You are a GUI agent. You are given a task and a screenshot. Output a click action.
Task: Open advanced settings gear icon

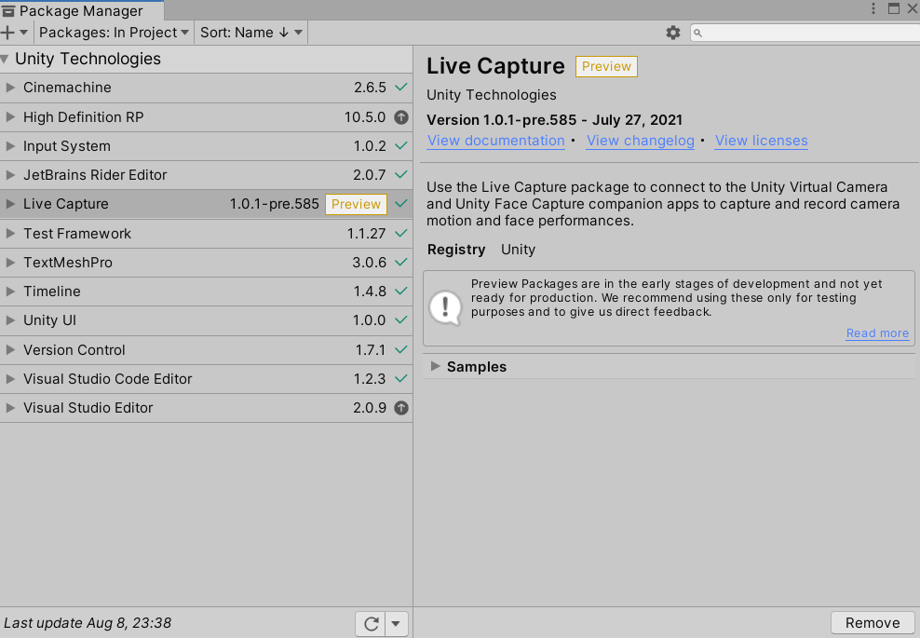click(x=673, y=33)
